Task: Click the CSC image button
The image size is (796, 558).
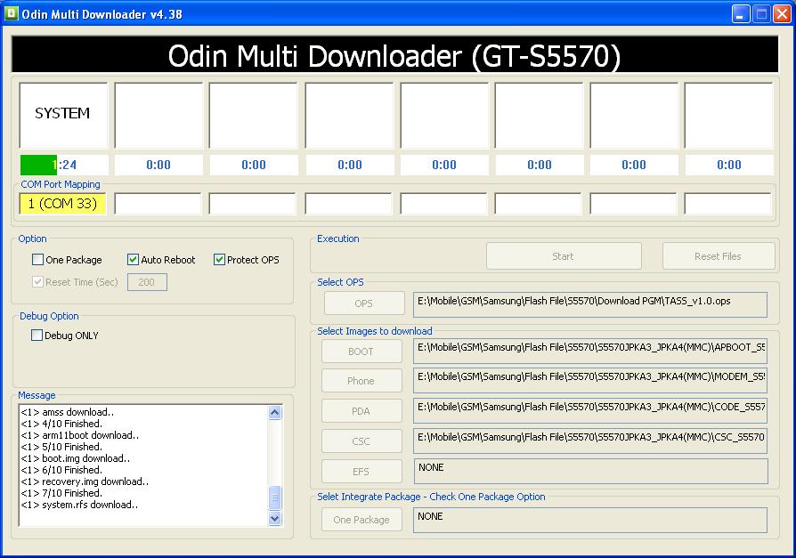Action: point(361,441)
